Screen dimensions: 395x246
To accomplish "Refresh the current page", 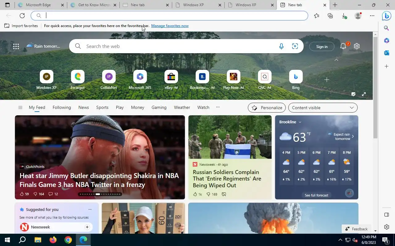I will 22,16.
